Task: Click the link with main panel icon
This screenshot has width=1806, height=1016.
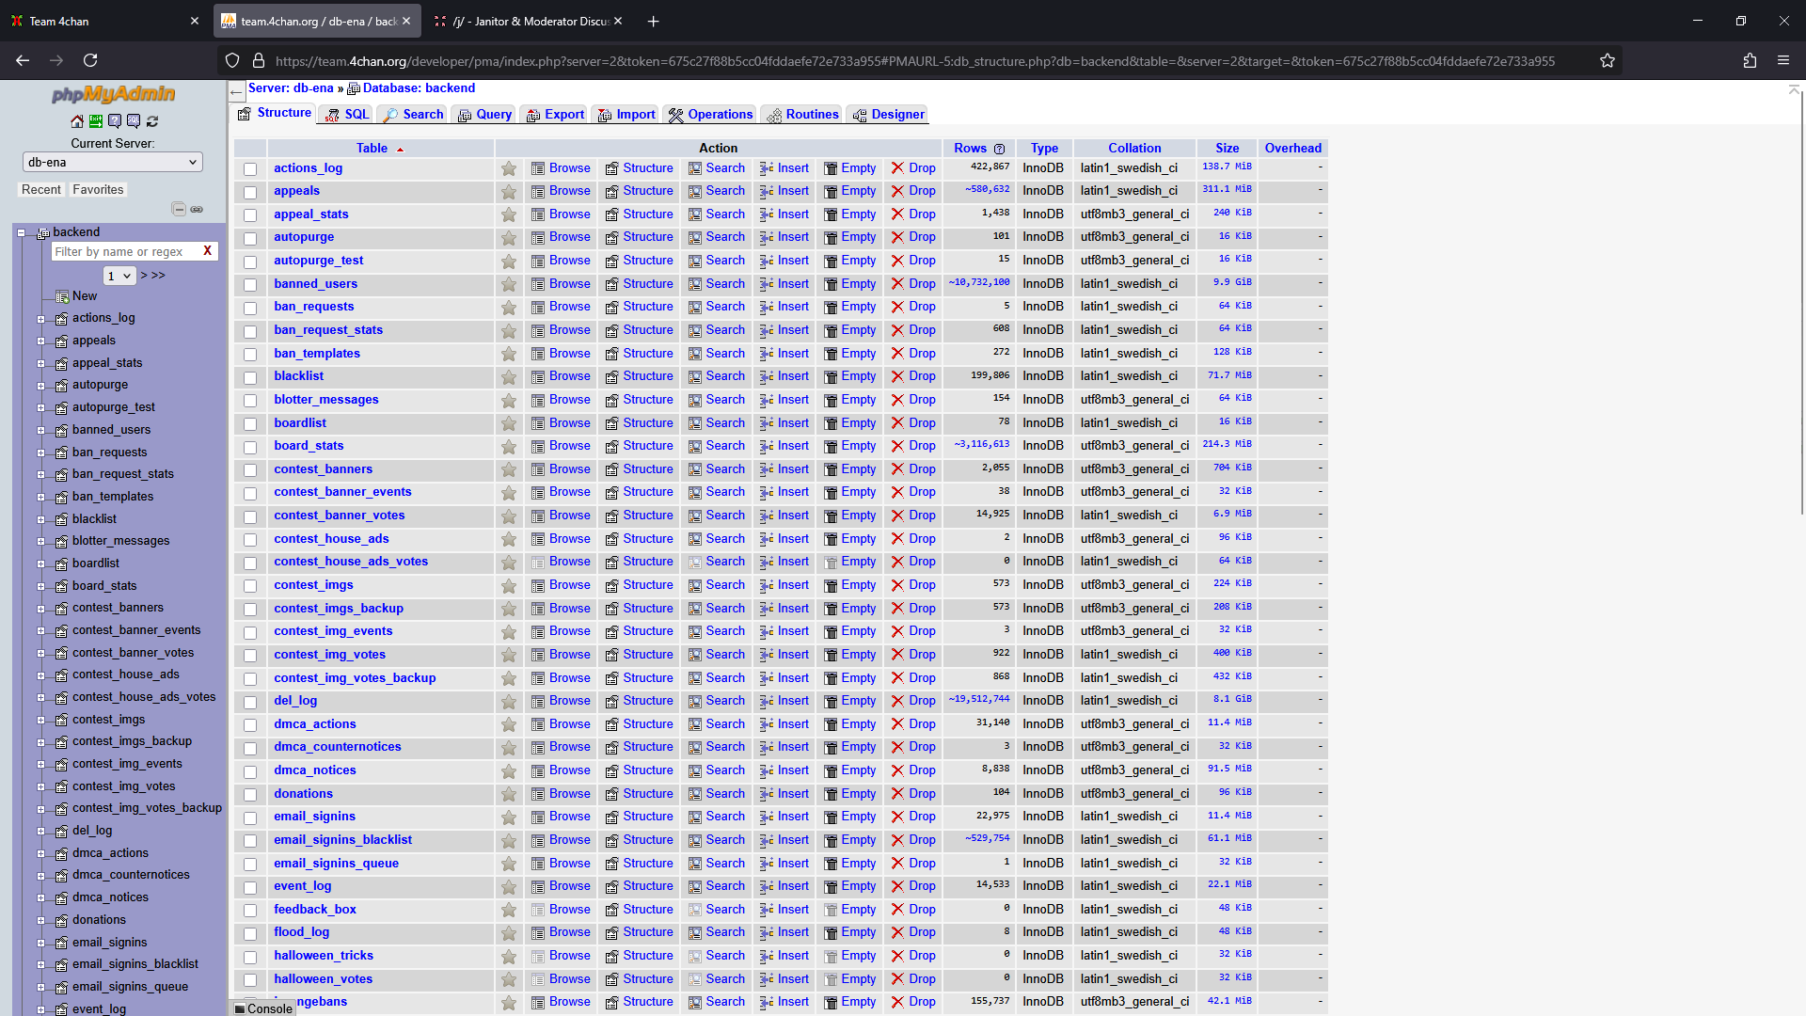Action: click(x=197, y=209)
